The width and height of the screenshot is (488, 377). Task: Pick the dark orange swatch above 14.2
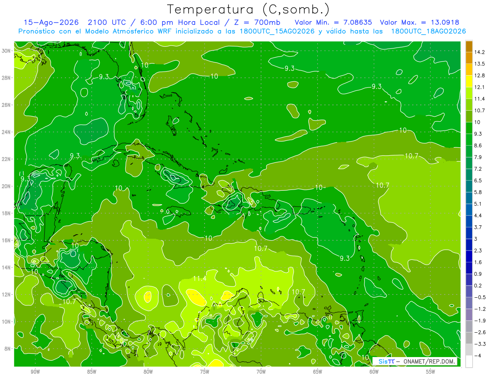(469, 46)
